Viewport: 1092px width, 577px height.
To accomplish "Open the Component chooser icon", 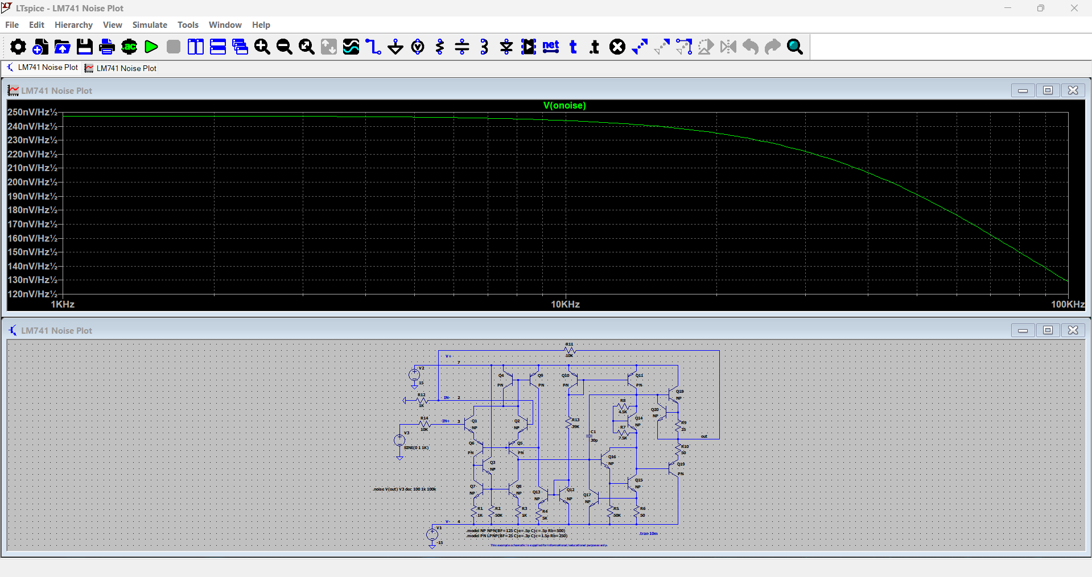I will pyautogui.click(x=529, y=47).
